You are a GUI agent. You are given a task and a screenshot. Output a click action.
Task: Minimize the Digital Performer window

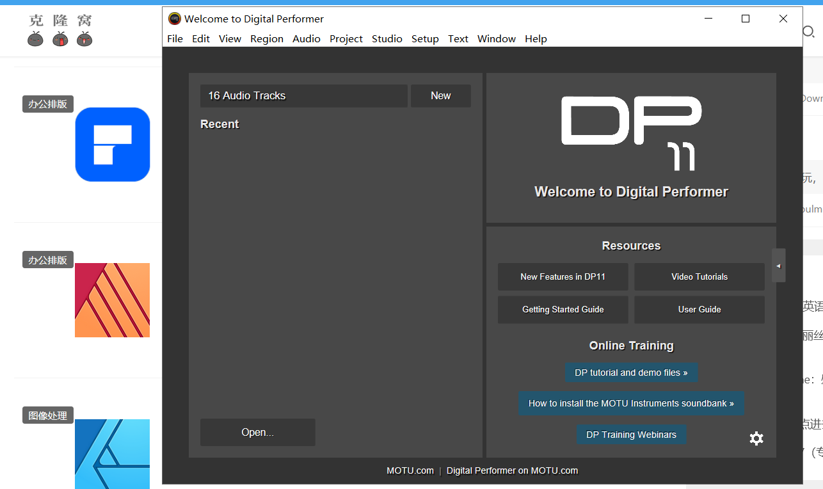(x=708, y=19)
